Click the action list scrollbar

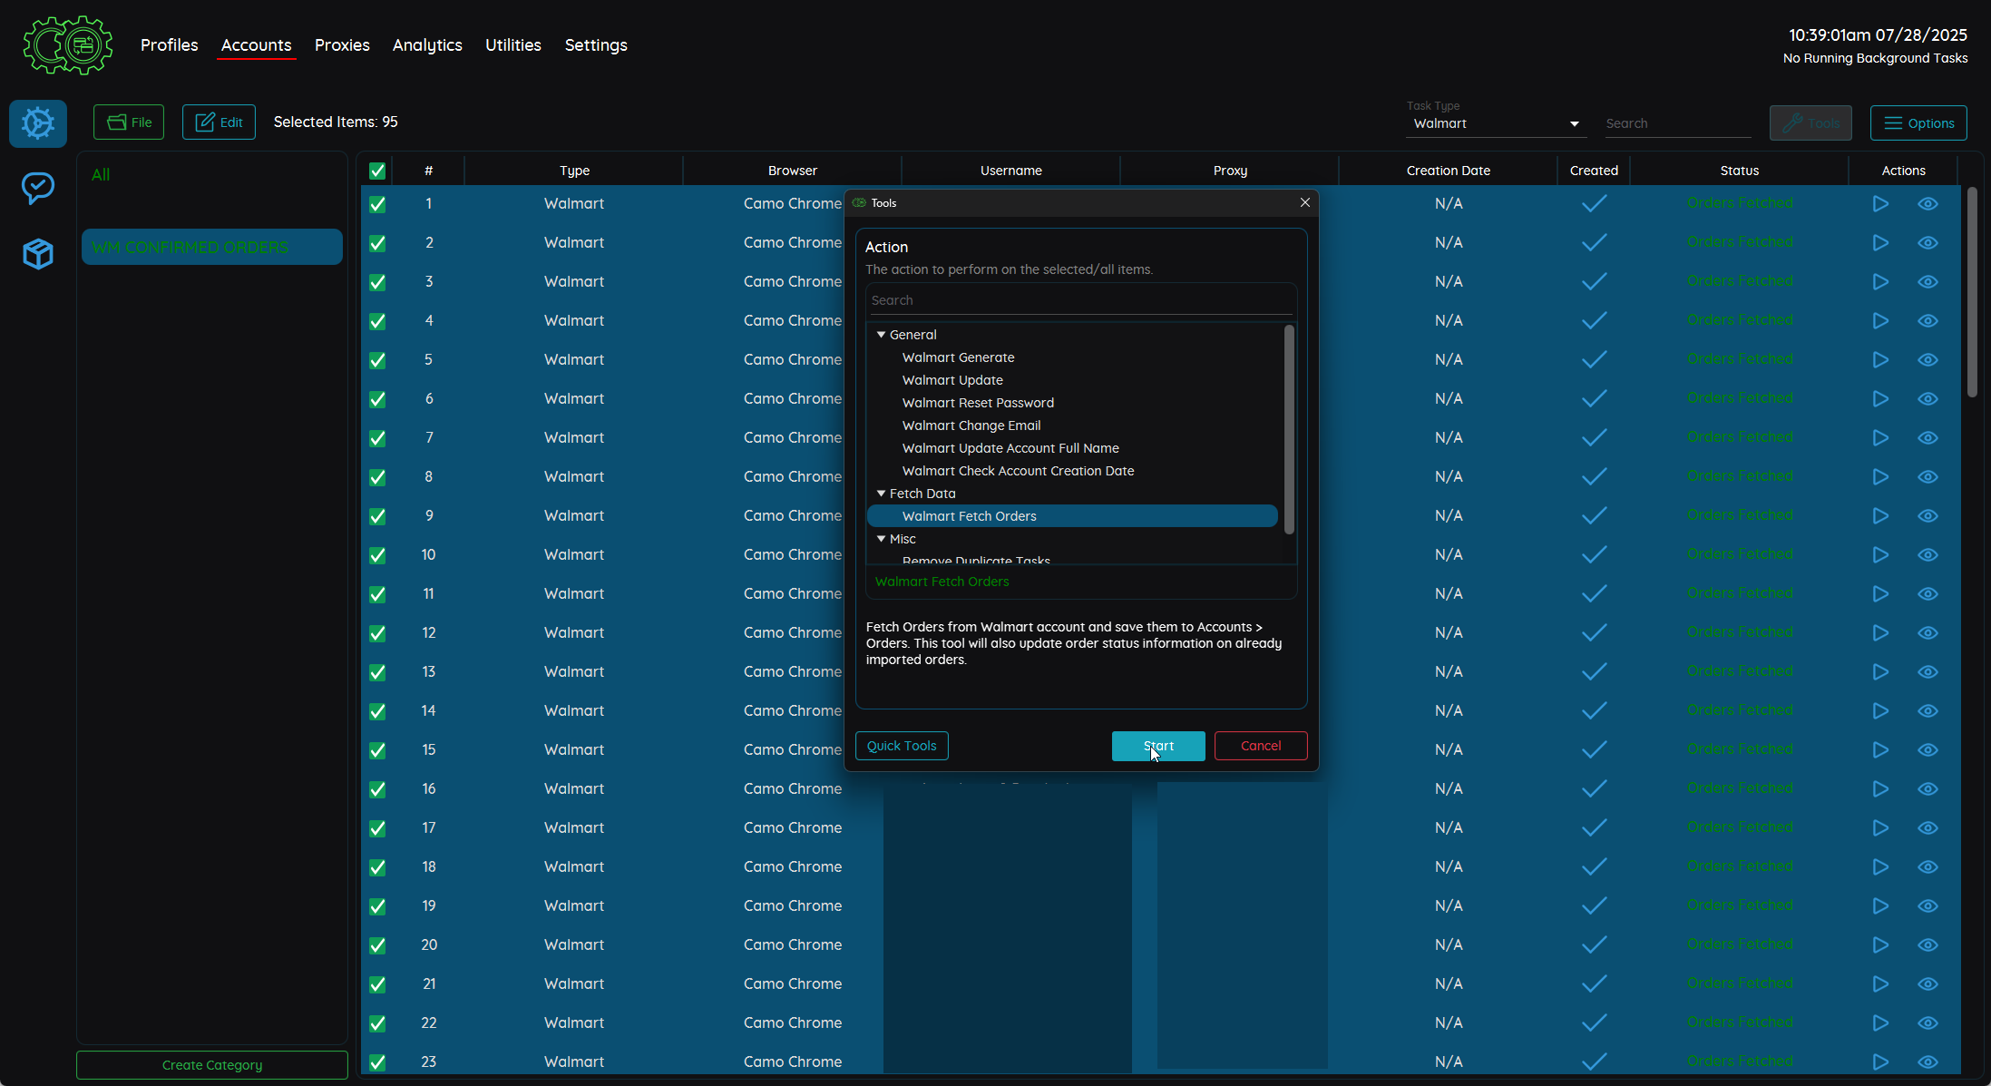coord(1289,430)
